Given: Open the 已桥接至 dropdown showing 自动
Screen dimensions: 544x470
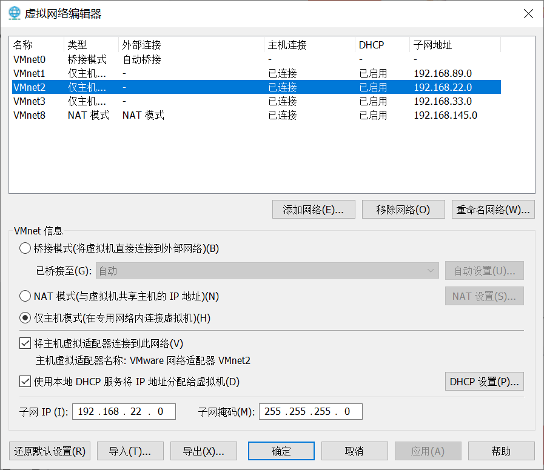Looking at the screenshot, I should [267, 271].
